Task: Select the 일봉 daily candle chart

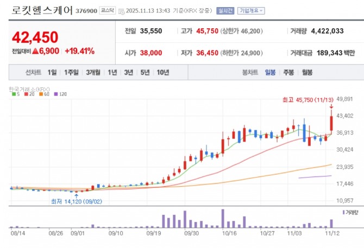Action: 270,72
